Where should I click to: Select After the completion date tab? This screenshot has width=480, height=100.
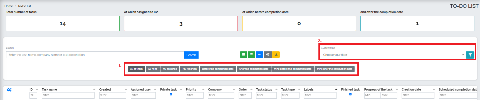(254, 69)
